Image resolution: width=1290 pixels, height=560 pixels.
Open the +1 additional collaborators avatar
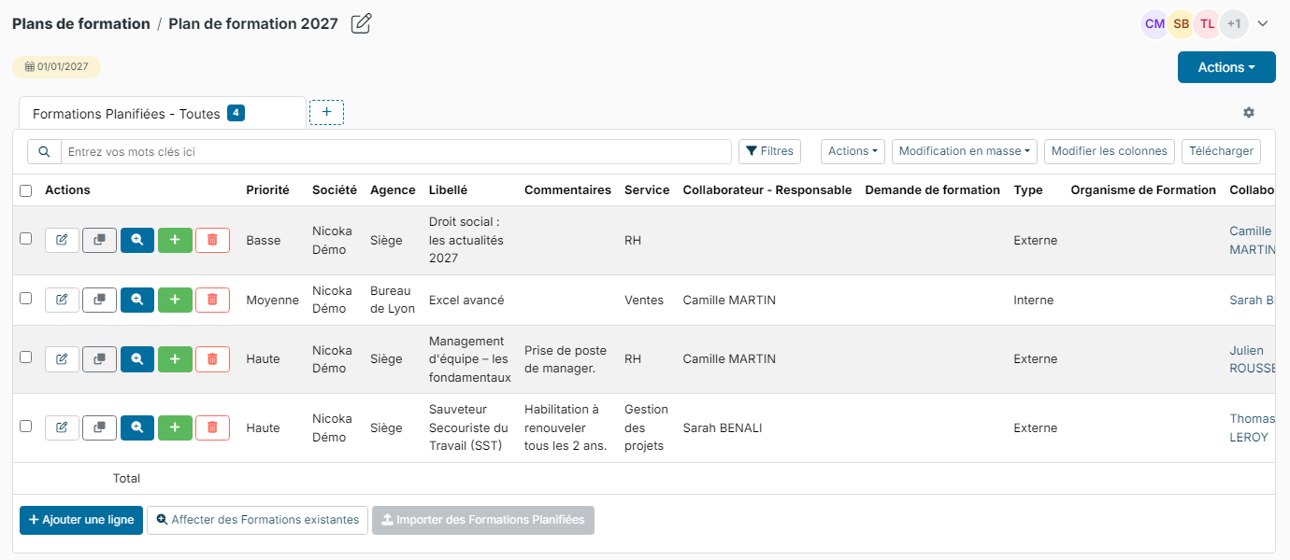click(1234, 24)
